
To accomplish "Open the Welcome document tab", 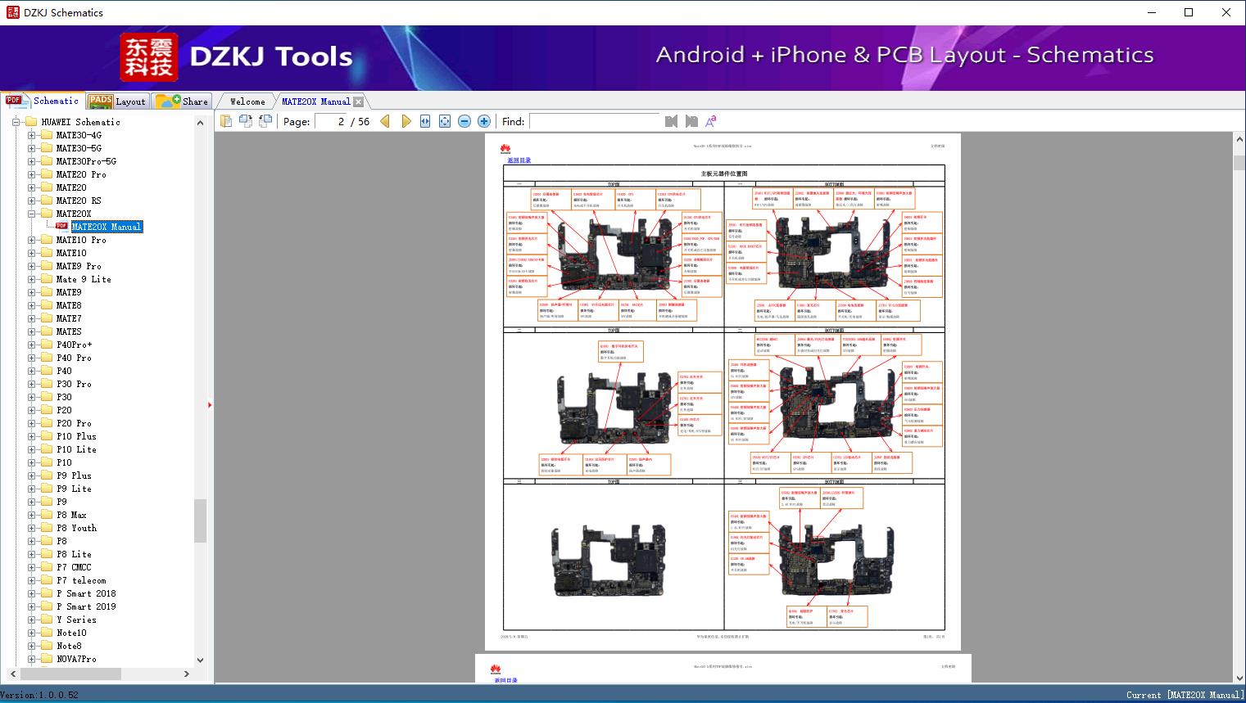I will click(247, 101).
